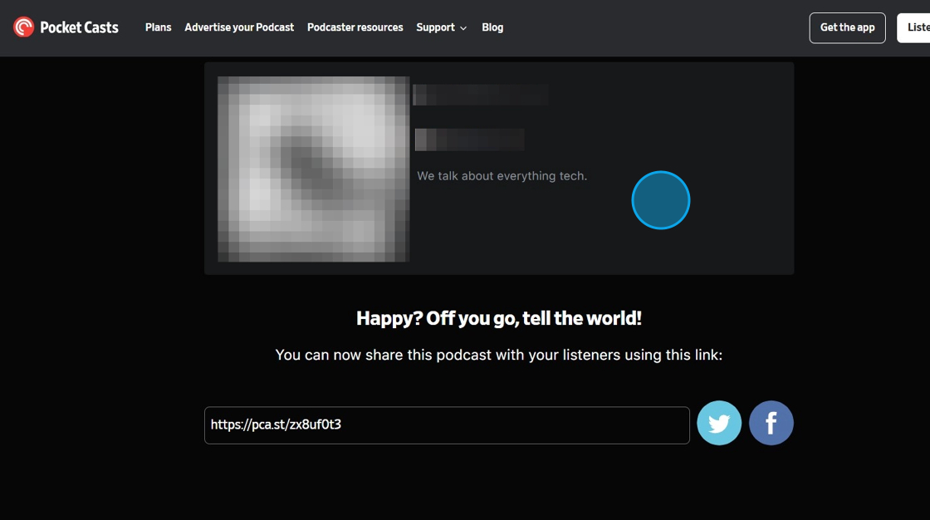The height and width of the screenshot is (520, 930).
Task: Click the blurred podcast artwork thumbnail
Action: [313, 169]
